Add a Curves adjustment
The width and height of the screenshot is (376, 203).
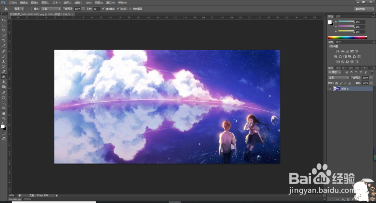[x=347, y=51]
